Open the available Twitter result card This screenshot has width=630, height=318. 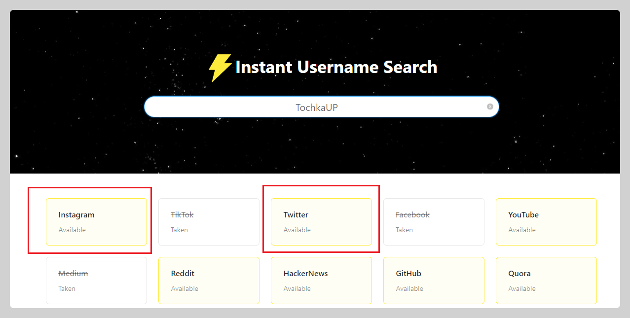[x=321, y=221]
